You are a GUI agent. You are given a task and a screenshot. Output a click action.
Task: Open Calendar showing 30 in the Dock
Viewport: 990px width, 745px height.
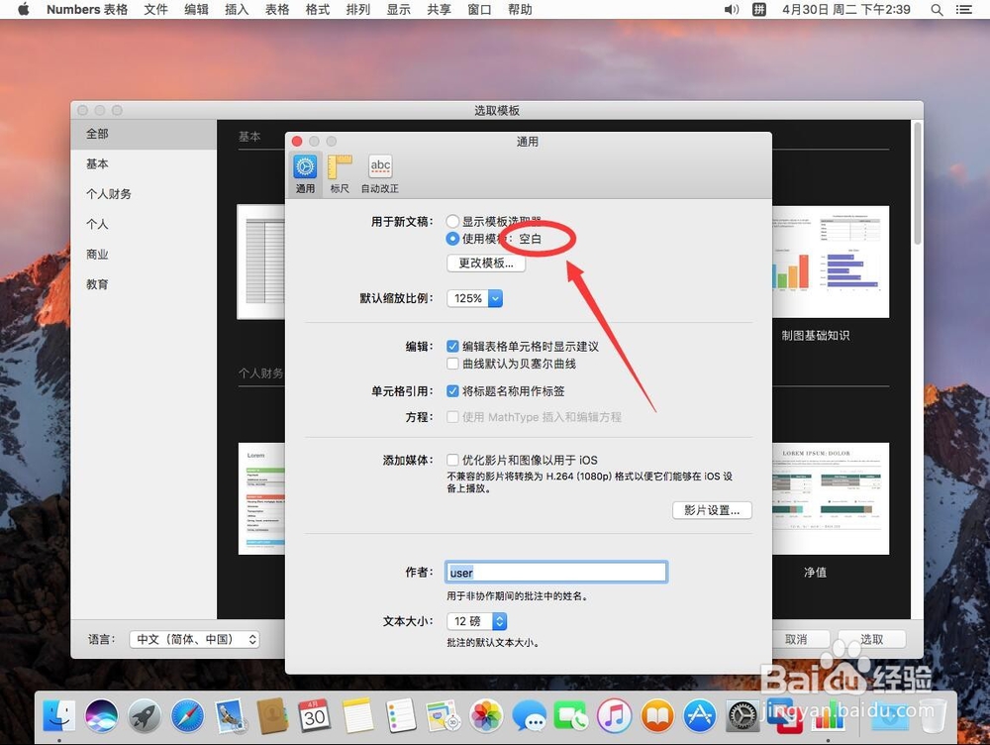coord(315,715)
